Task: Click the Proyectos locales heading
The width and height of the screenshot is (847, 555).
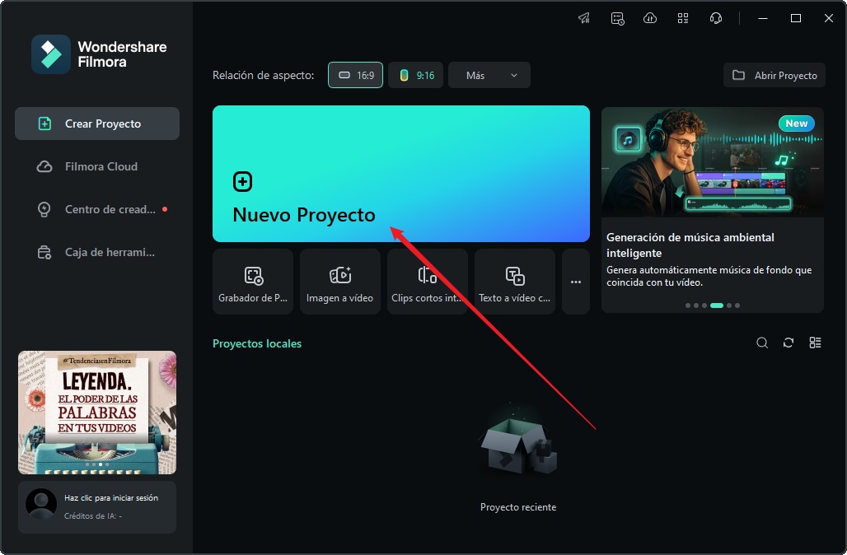Action: tap(257, 343)
